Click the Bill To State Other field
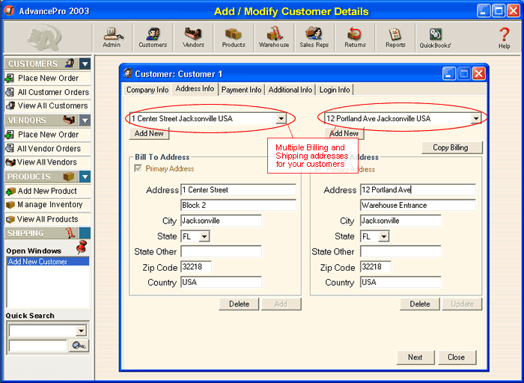524x383 pixels. (x=222, y=251)
